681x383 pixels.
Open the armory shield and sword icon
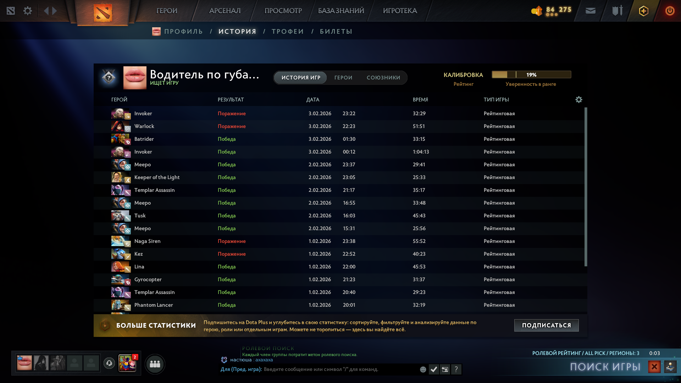[x=617, y=11]
